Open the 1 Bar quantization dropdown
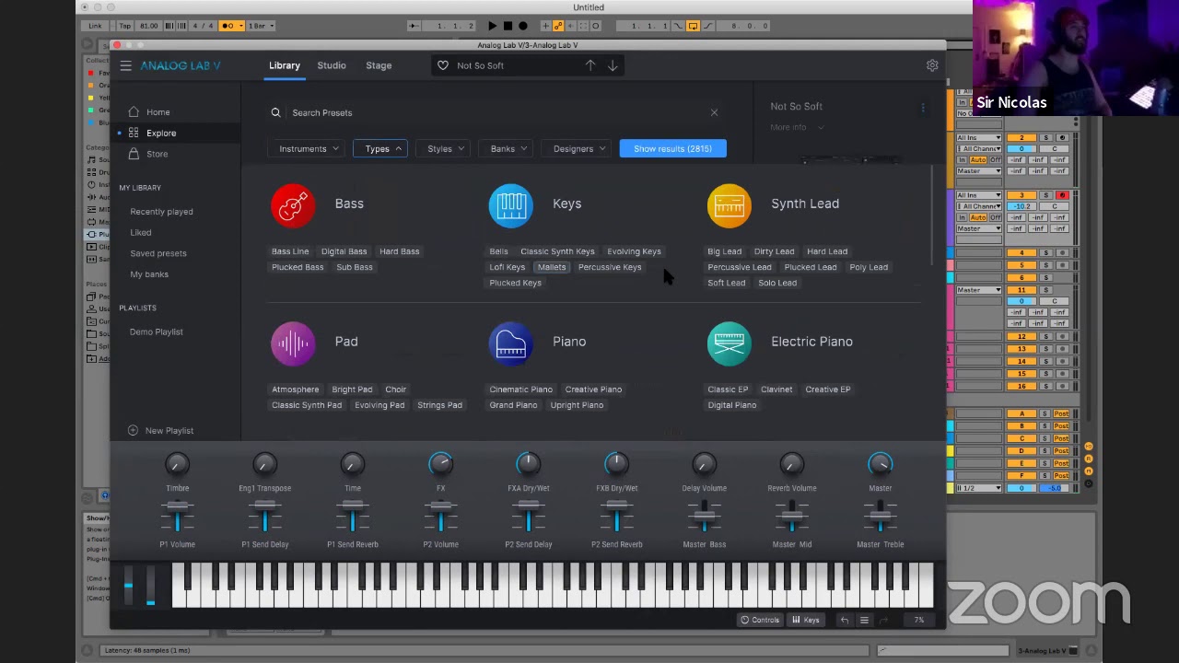The width and height of the screenshot is (1179, 663). tap(260, 26)
